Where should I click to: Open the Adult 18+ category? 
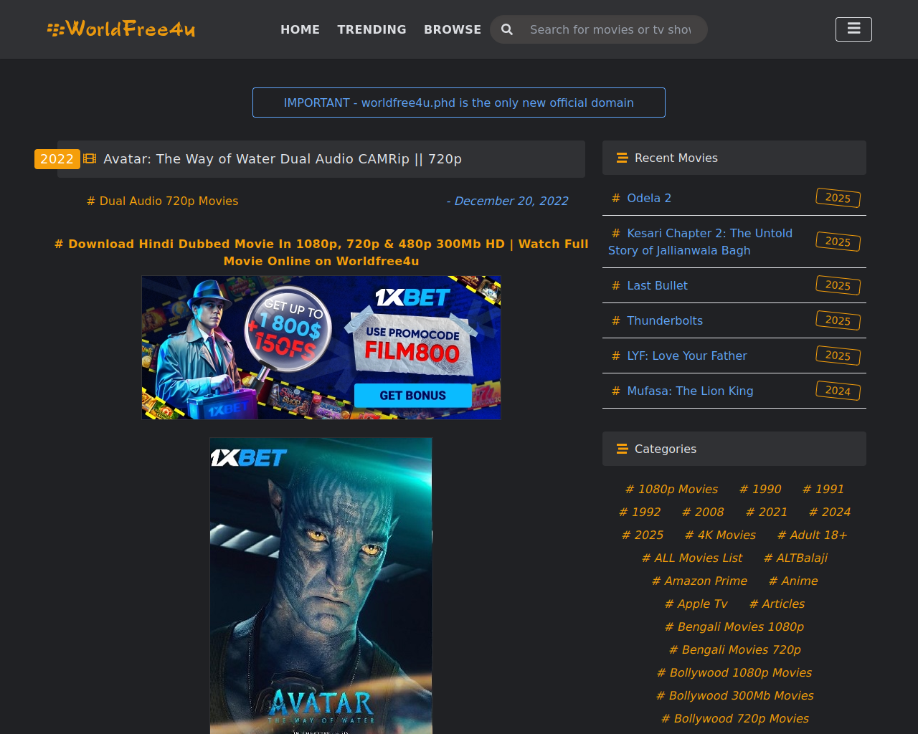pos(813,535)
